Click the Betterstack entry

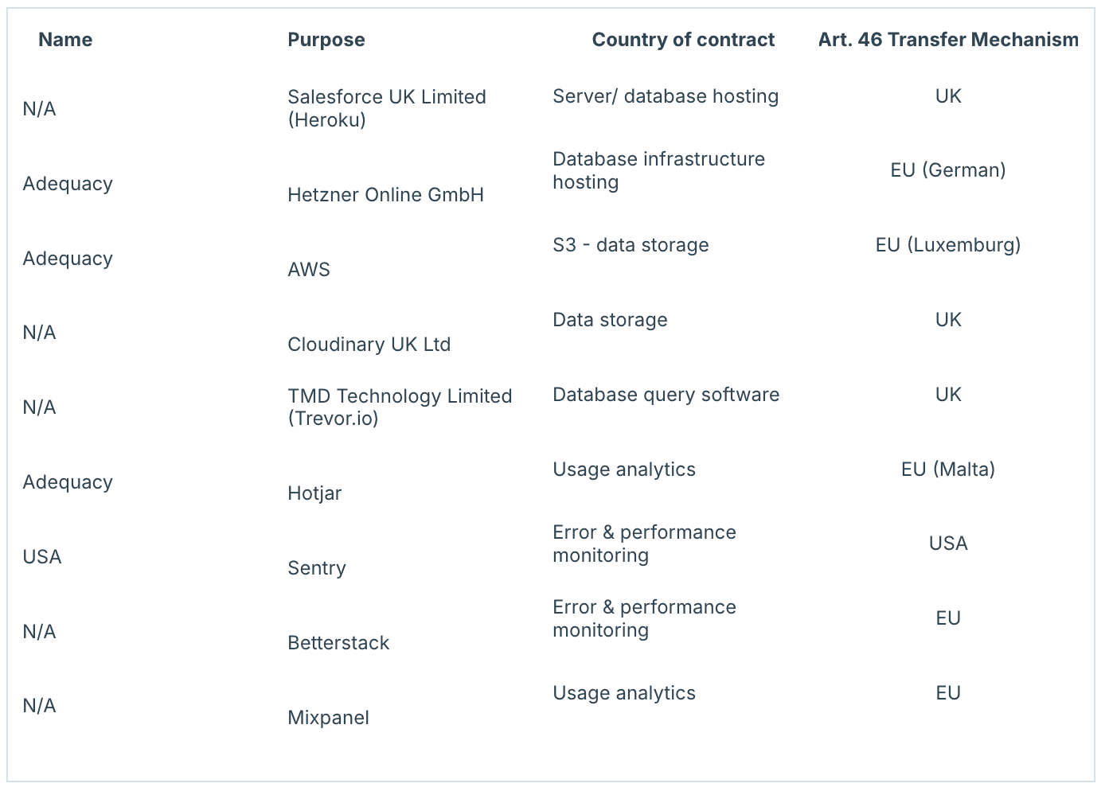(338, 643)
